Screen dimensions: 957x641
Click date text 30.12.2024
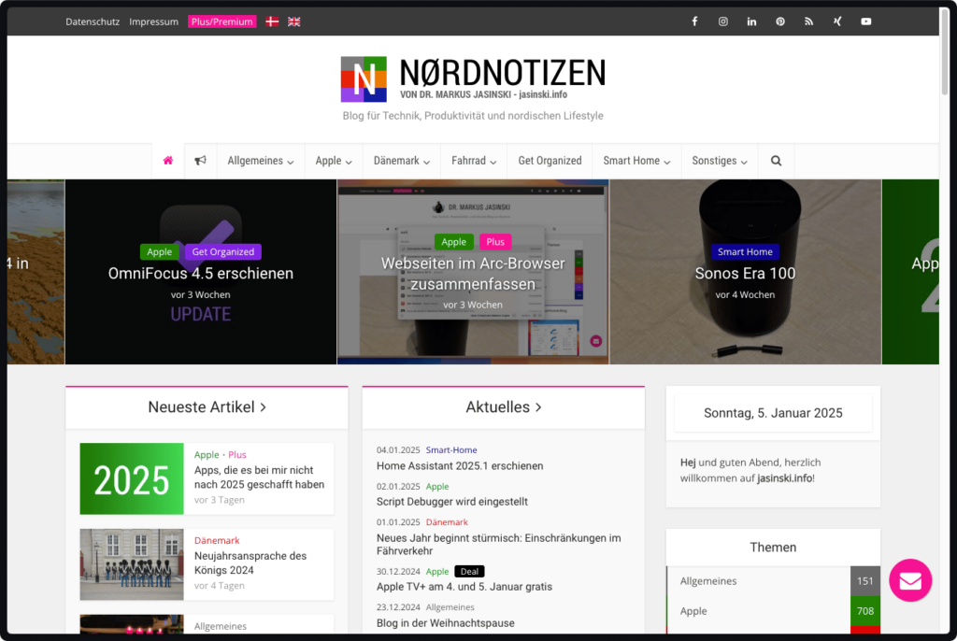click(398, 572)
